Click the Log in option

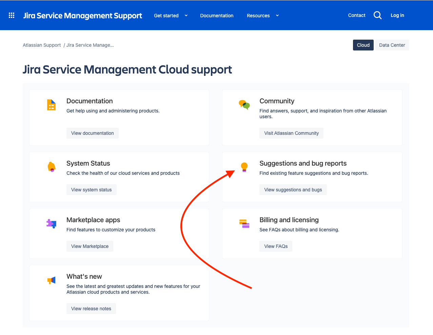coord(397,15)
